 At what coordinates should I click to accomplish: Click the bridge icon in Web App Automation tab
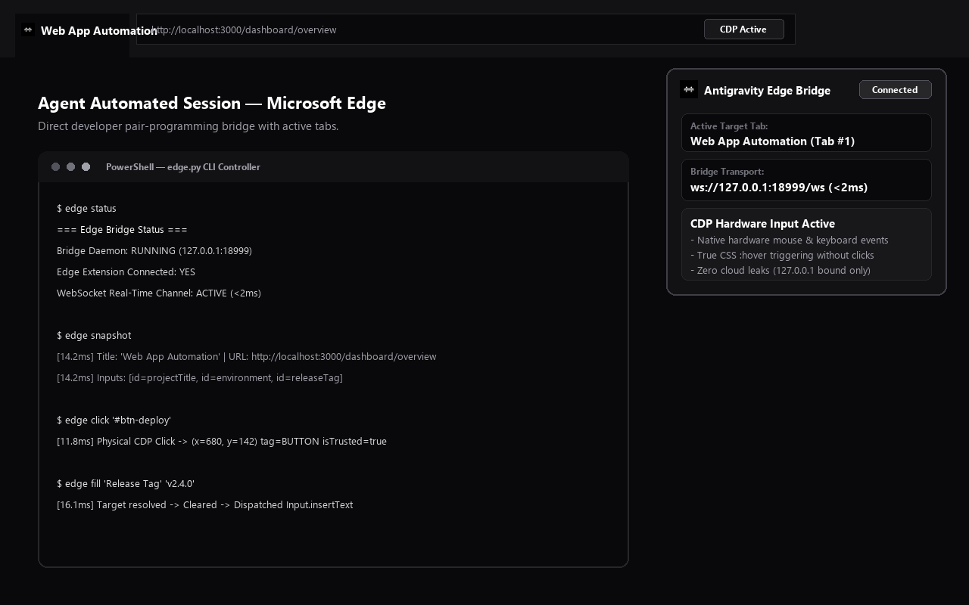28,29
